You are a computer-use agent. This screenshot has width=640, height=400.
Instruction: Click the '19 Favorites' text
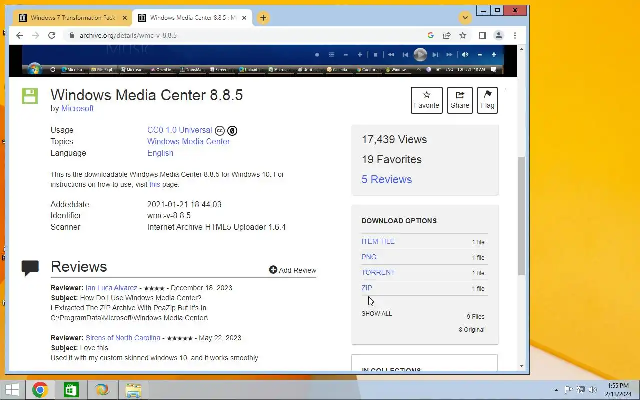pyautogui.click(x=392, y=160)
